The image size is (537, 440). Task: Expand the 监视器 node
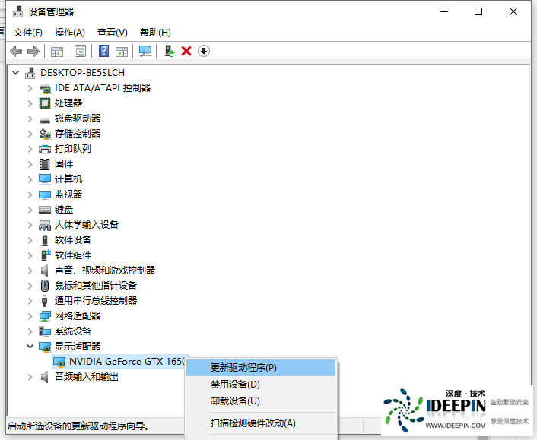(x=30, y=195)
